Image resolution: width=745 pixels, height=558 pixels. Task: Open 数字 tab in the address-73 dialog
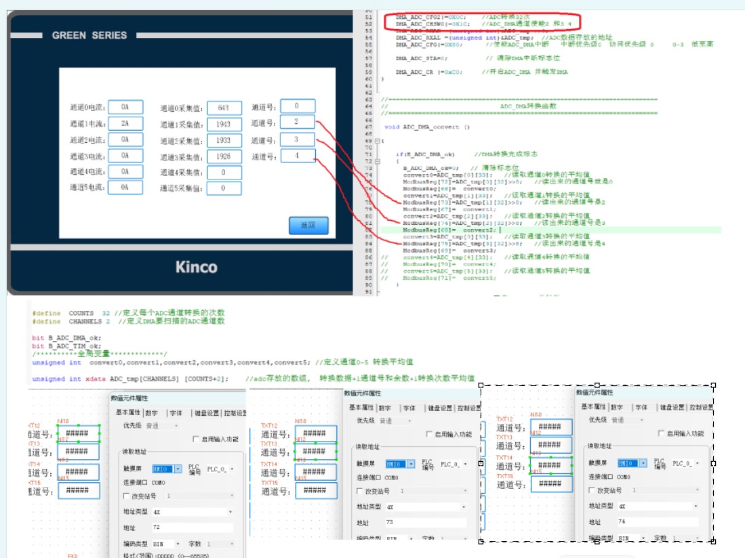point(385,408)
